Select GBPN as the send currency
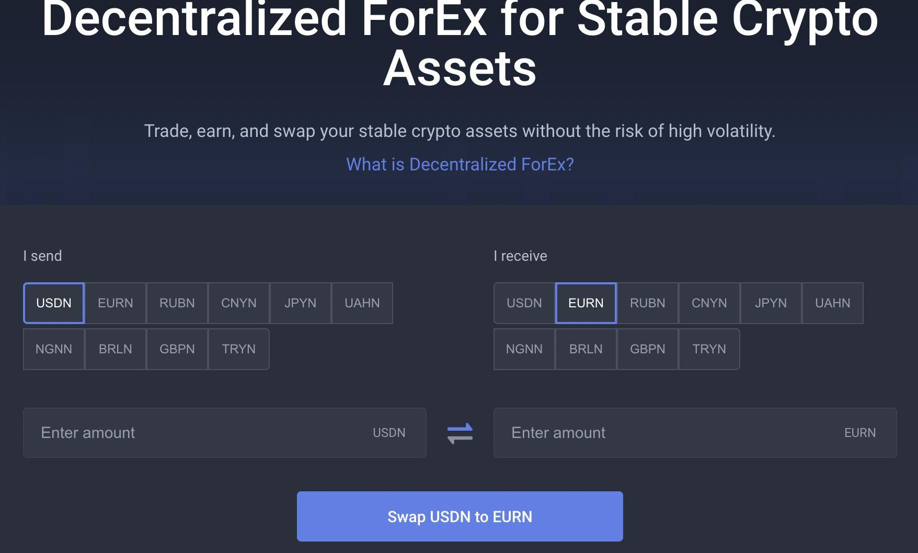Viewport: 918px width, 553px height. (177, 349)
